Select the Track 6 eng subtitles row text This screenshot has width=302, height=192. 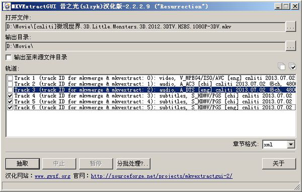155,108
